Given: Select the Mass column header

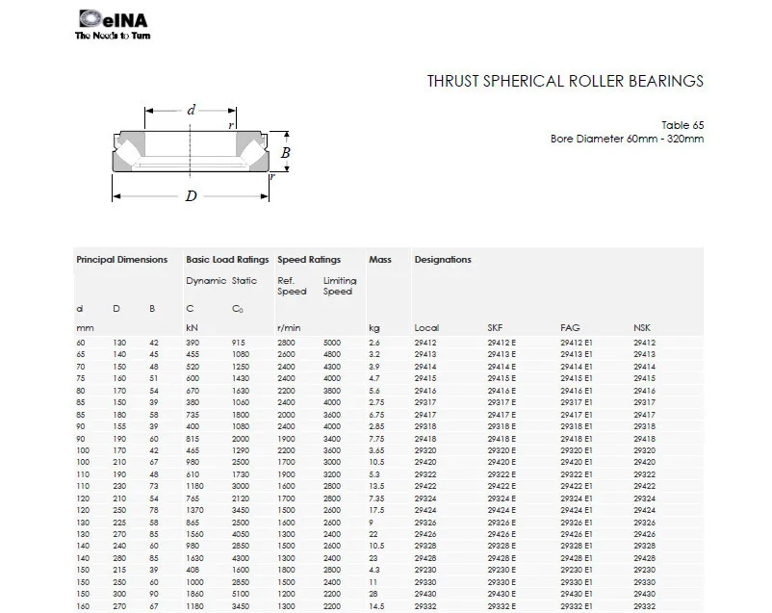Looking at the screenshot, I should tap(379, 260).
